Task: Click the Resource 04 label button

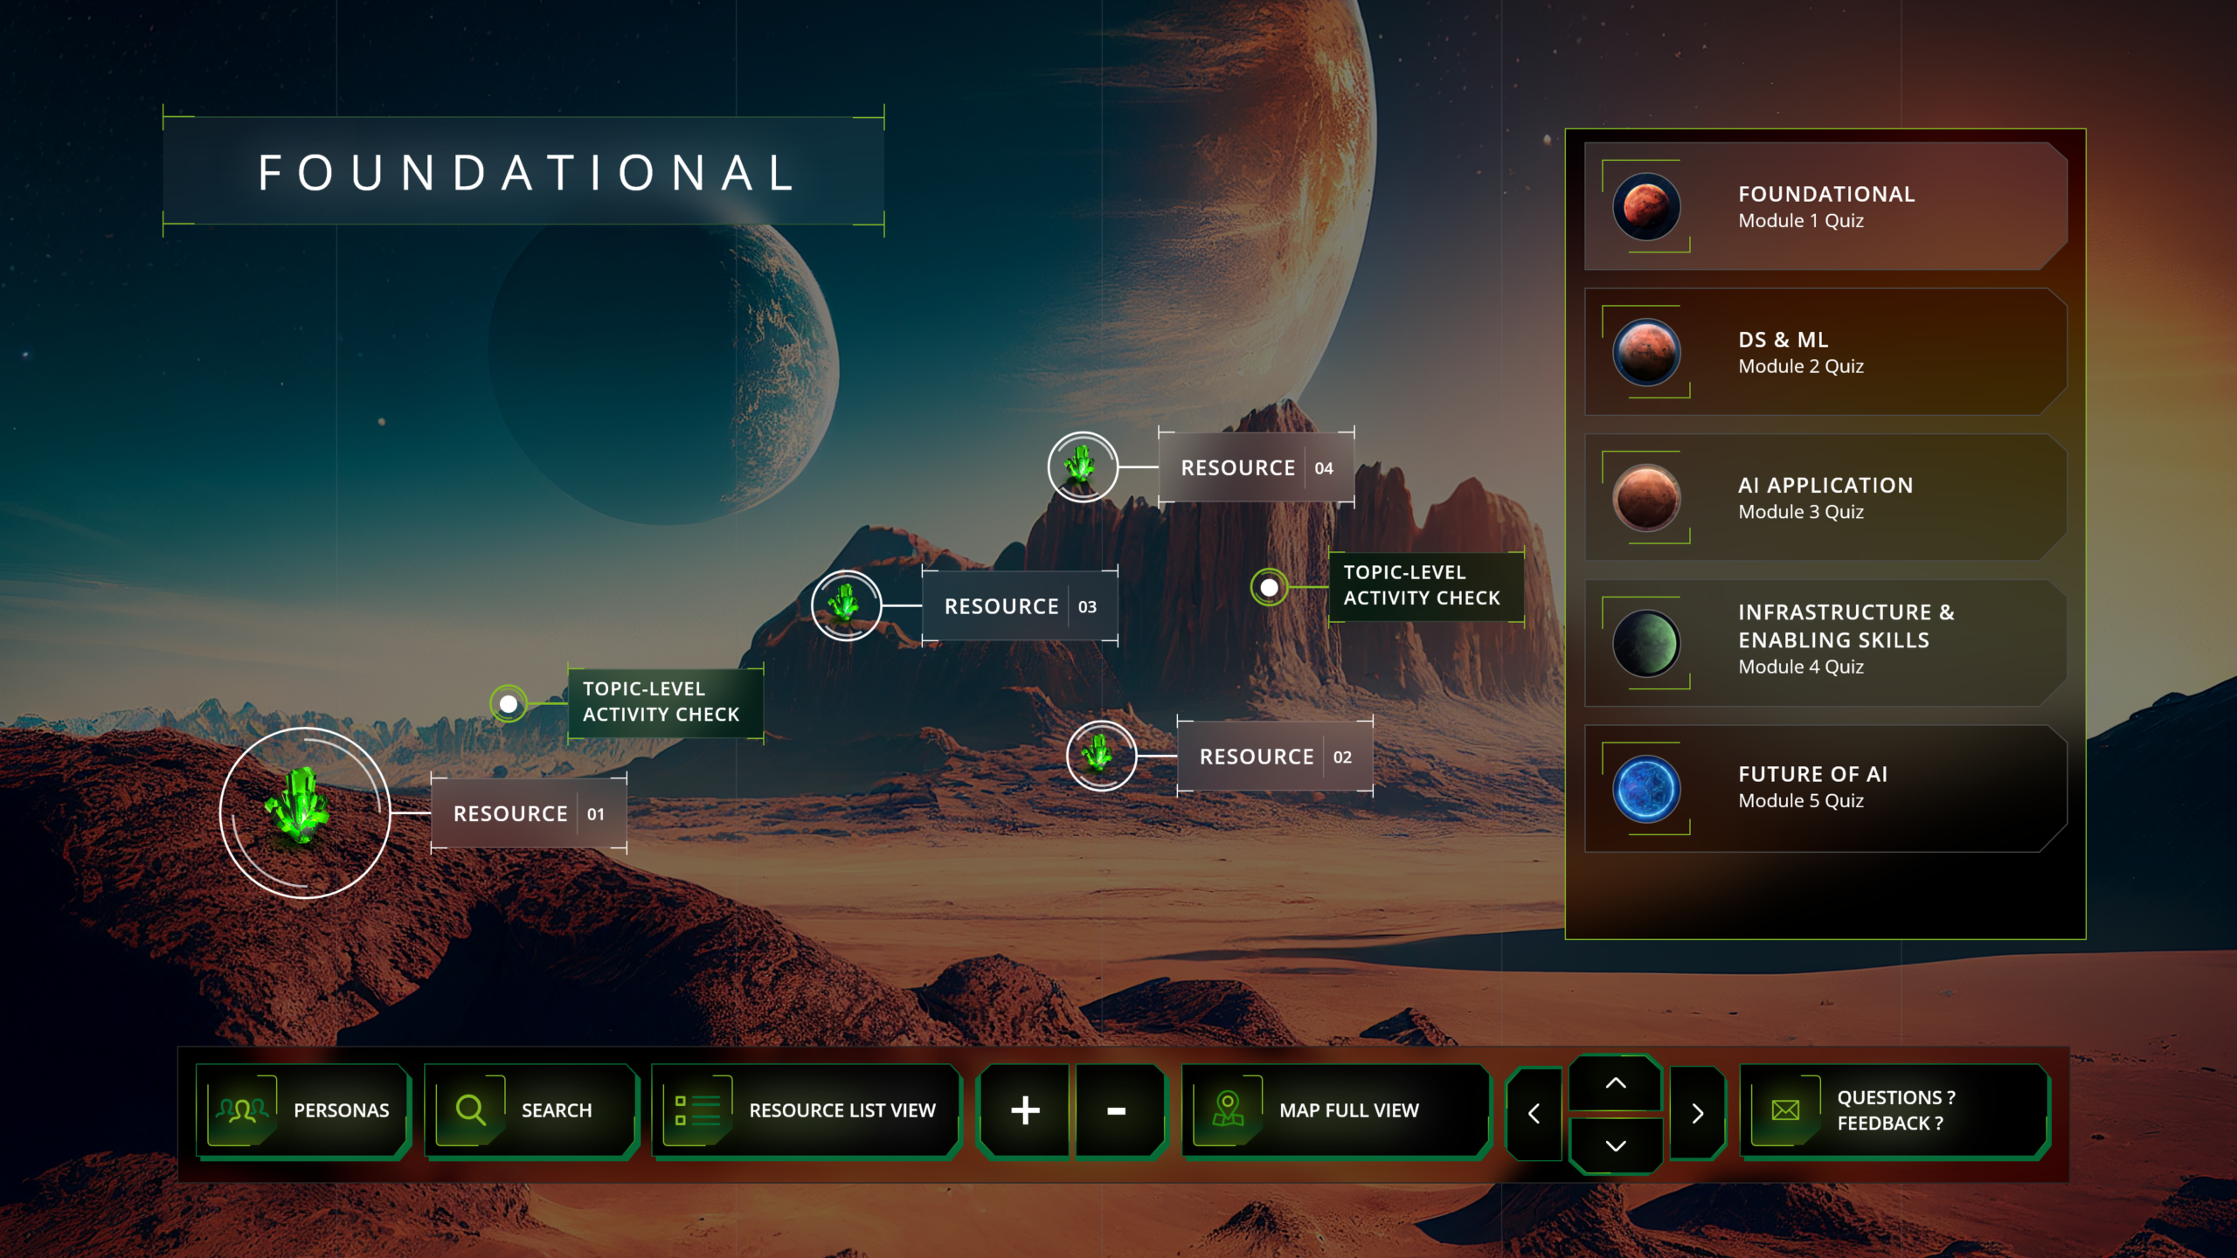Action: [1255, 468]
